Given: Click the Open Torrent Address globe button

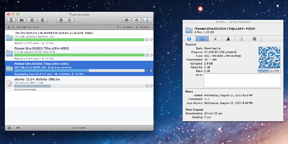Looking at the screenshot, I should [x=32, y=20].
